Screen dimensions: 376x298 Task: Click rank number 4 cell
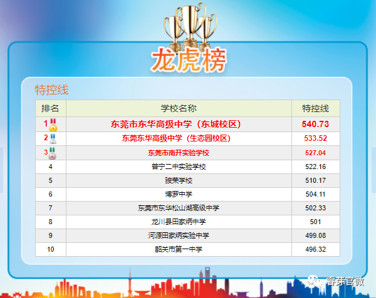[51, 167]
